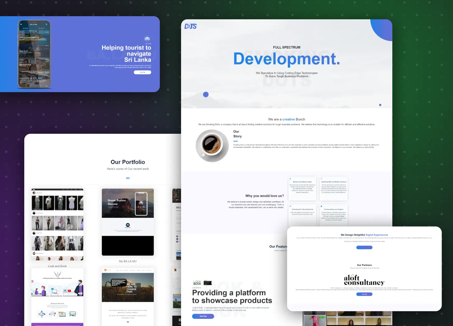The image size is (453, 326).
Task: Open the My BA.LA.MU portfolio thumbnail
Action: [128, 222]
